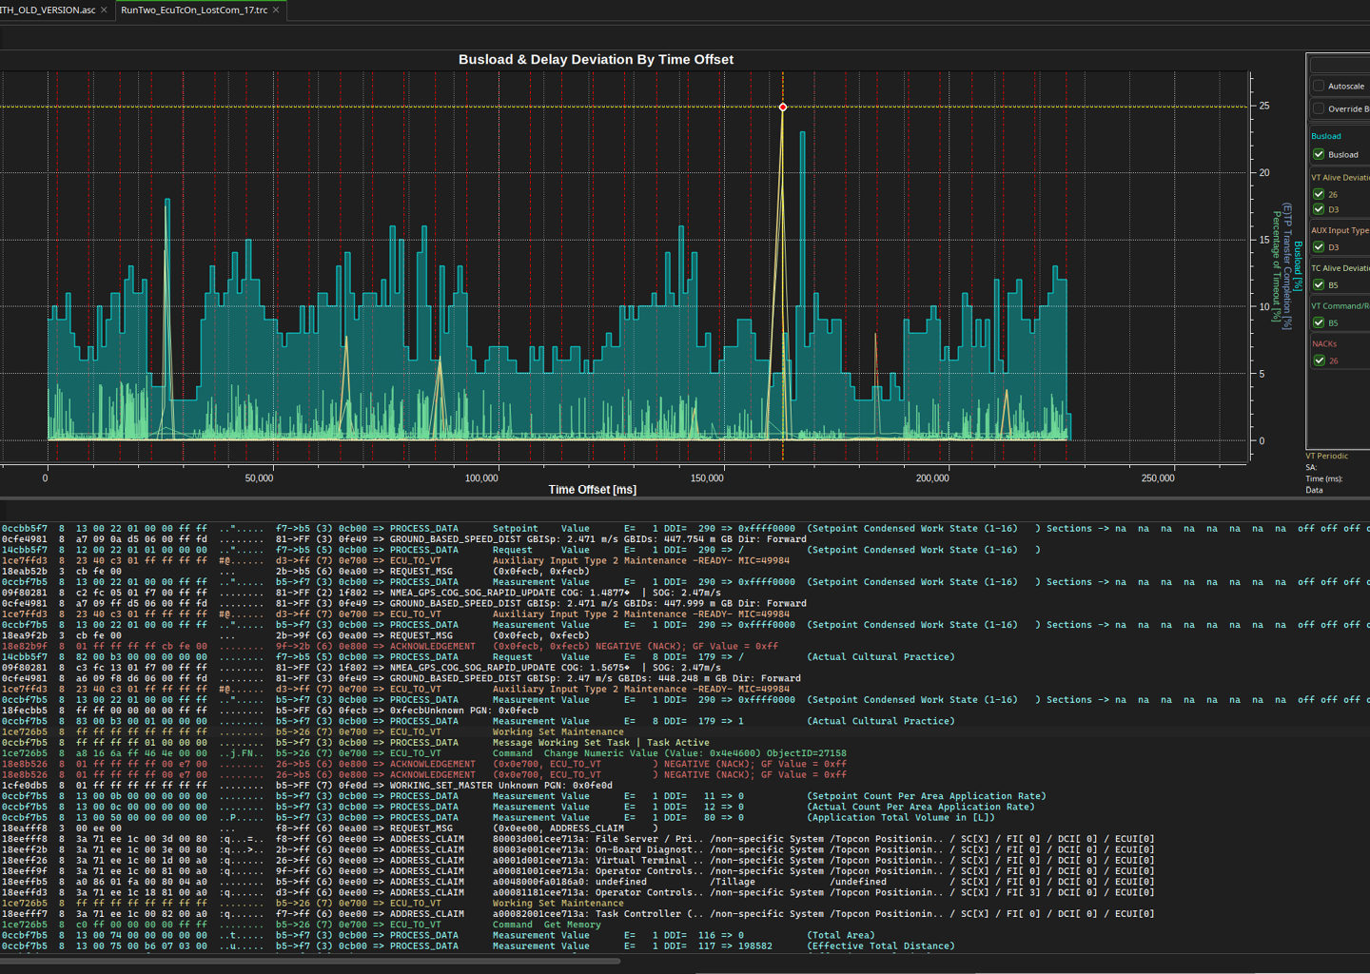Image resolution: width=1370 pixels, height=974 pixels.
Task: Toggle VT Alive Deviation checkbox 26
Action: pos(1319,194)
